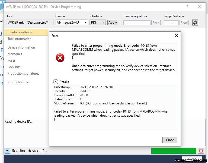The height and width of the screenshot is (163, 208).
Task: Click the ModuleName TCF command text
Action: coord(113,103)
